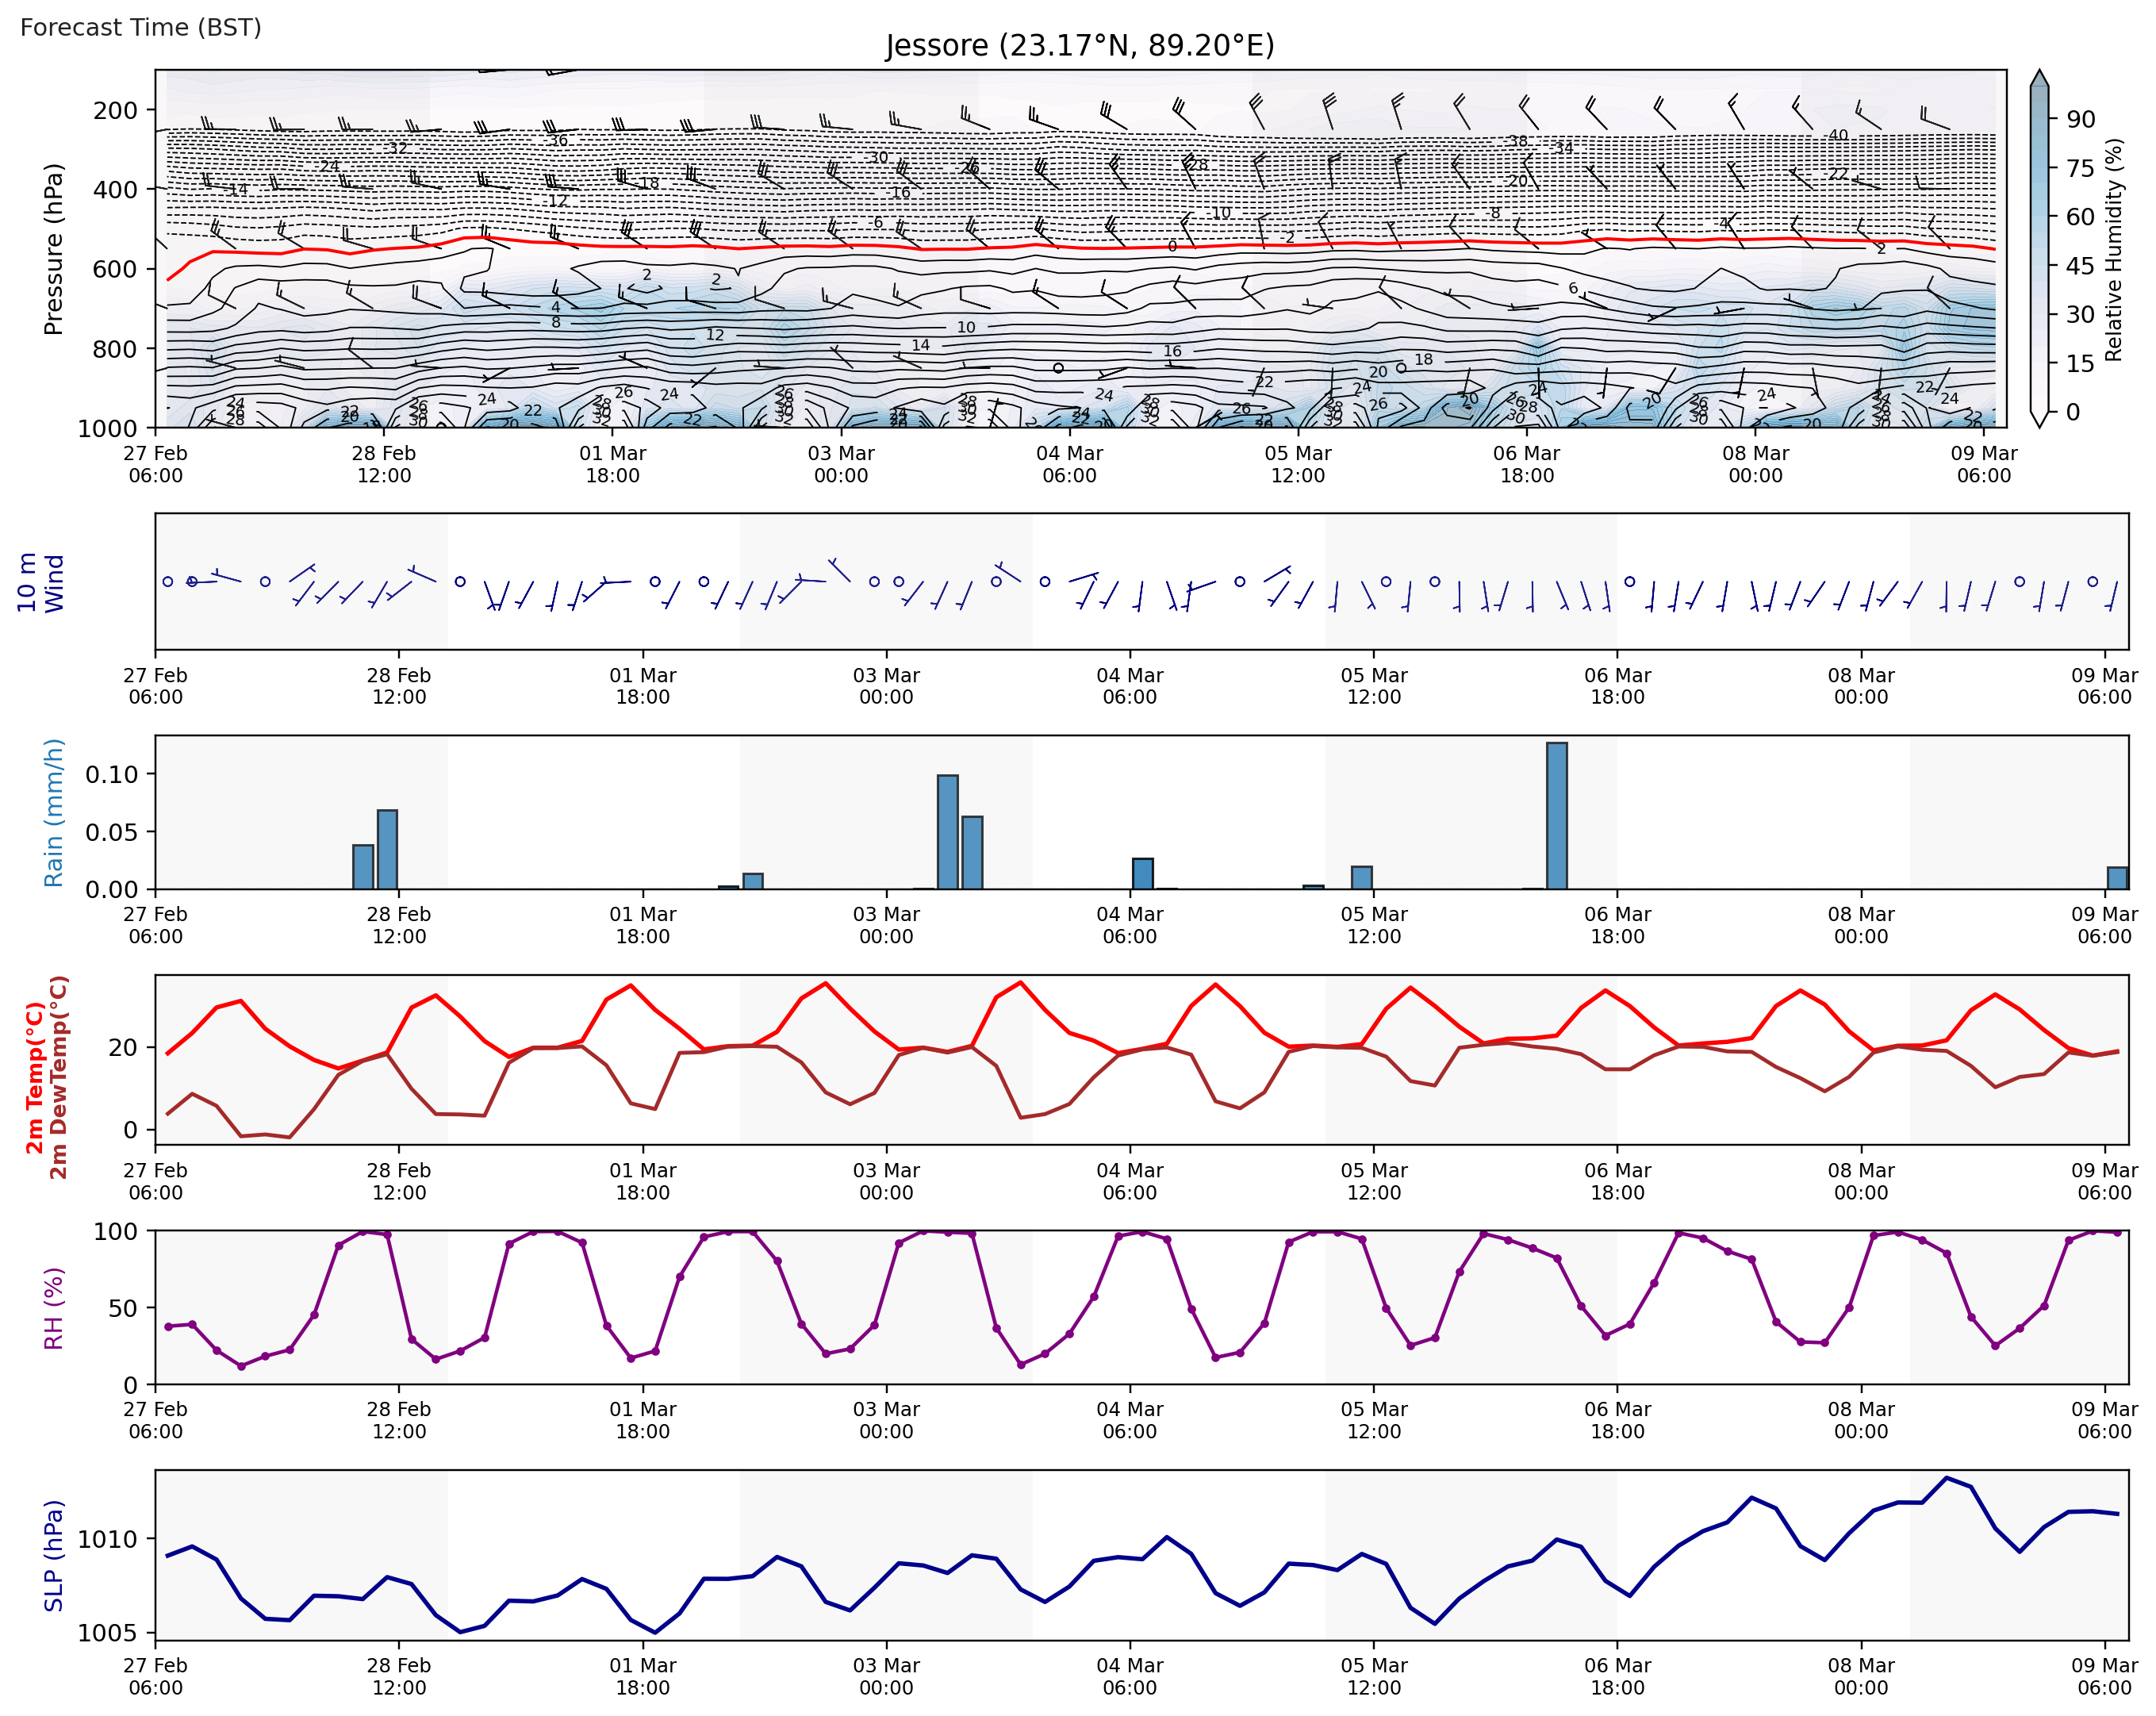The image size is (2156, 1716).
Task: Click the Rain (mm/h) axis label
Action: tap(53, 812)
